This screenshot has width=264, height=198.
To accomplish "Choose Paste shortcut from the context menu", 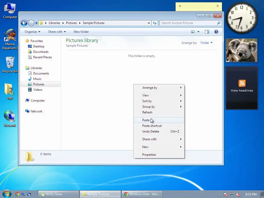I will tap(159, 126).
